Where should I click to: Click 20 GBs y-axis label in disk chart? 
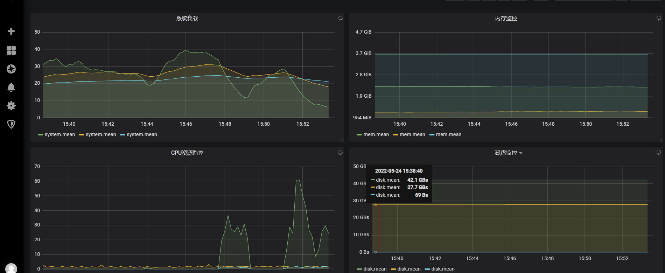click(x=361, y=217)
